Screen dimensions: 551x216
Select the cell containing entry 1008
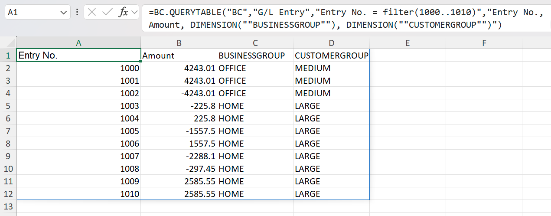[x=78, y=169]
